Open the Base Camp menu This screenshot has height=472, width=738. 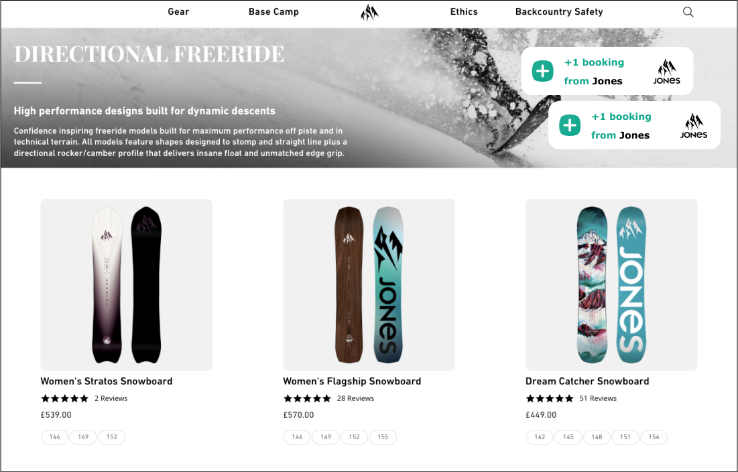click(x=273, y=11)
